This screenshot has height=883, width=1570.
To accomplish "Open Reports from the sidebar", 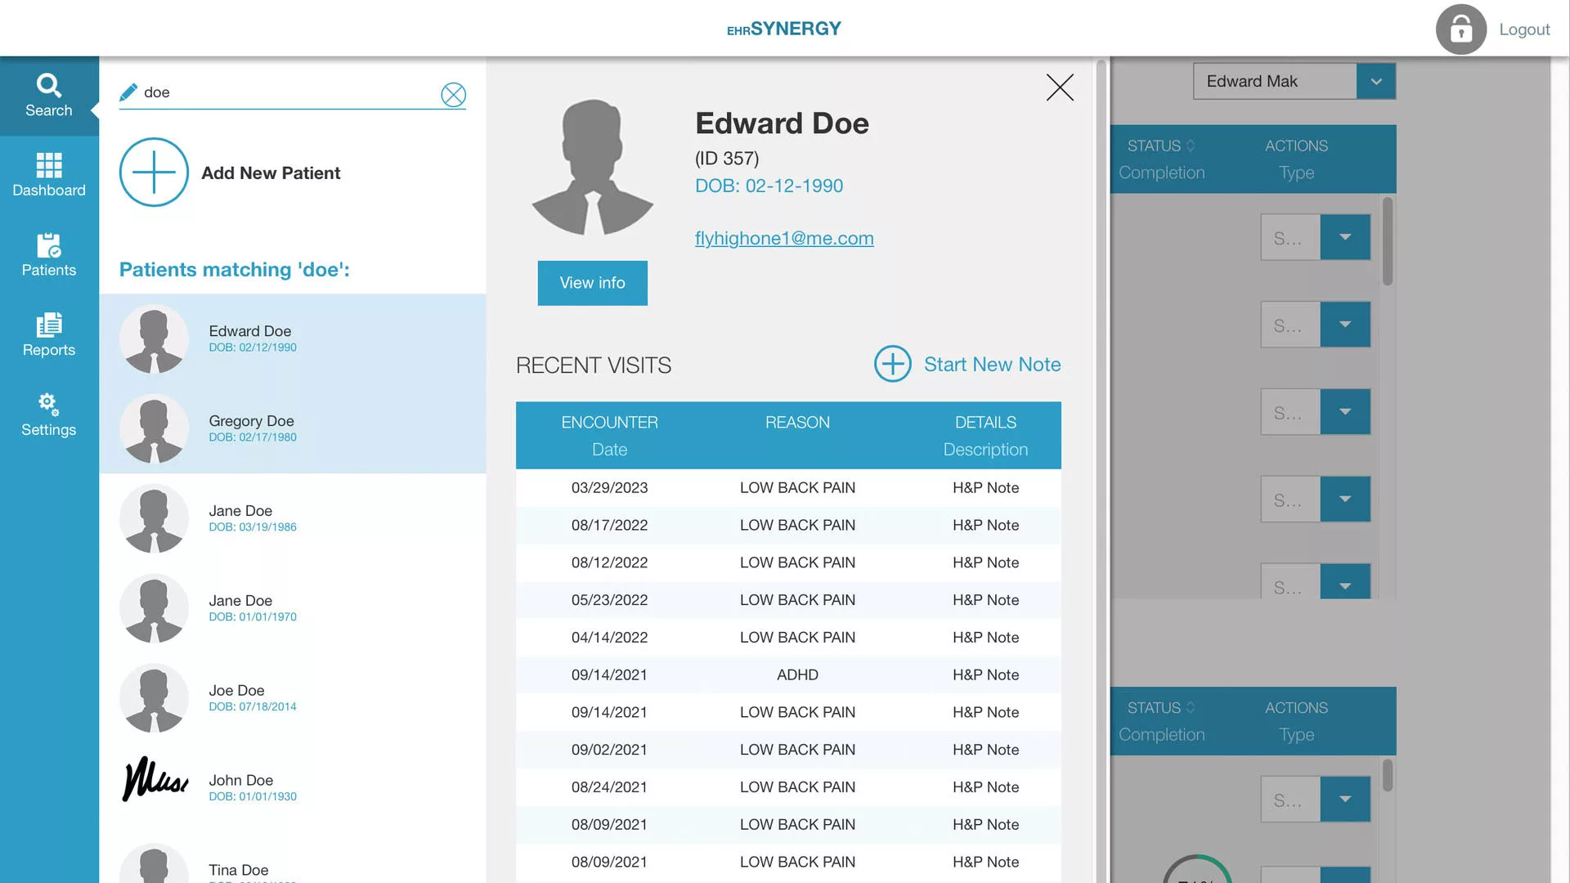I will tap(49, 334).
